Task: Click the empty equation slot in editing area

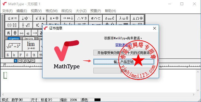Action: point(5,75)
